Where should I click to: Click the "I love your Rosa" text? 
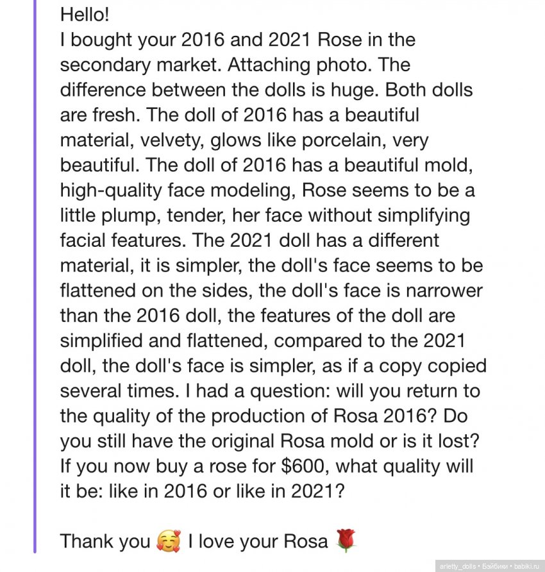tap(258, 542)
